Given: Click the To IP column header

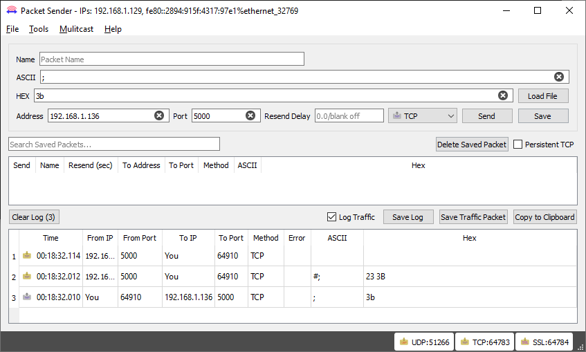Looking at the screenshot, I should [188, 238].
